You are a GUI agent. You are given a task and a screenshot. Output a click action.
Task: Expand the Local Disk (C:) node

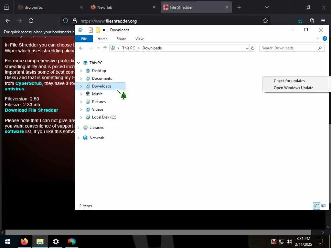pos(81,117)
